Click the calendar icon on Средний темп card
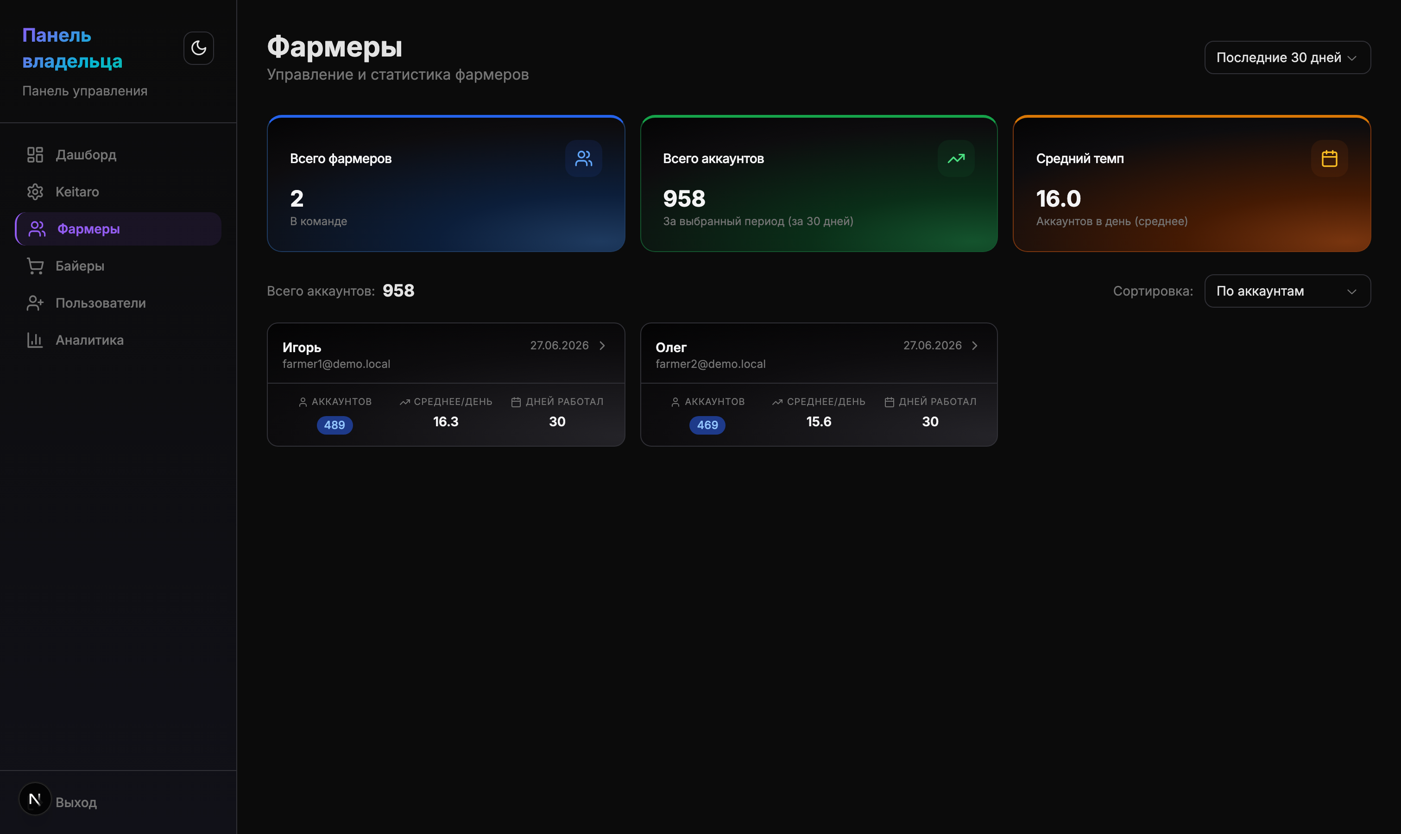Image resolution: width=1401 pixels, height=834 pixels. pyautogui.click(x=1329, y=158)
